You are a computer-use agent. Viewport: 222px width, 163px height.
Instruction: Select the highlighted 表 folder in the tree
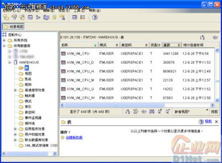point(27,68)
